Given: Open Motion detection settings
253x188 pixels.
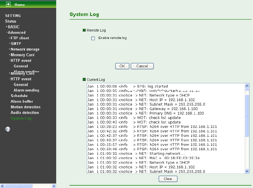Looking at the screenshot, I should tap(25, 107).
